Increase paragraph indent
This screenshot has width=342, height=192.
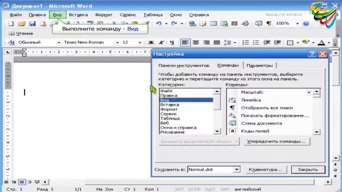[277, 43]
